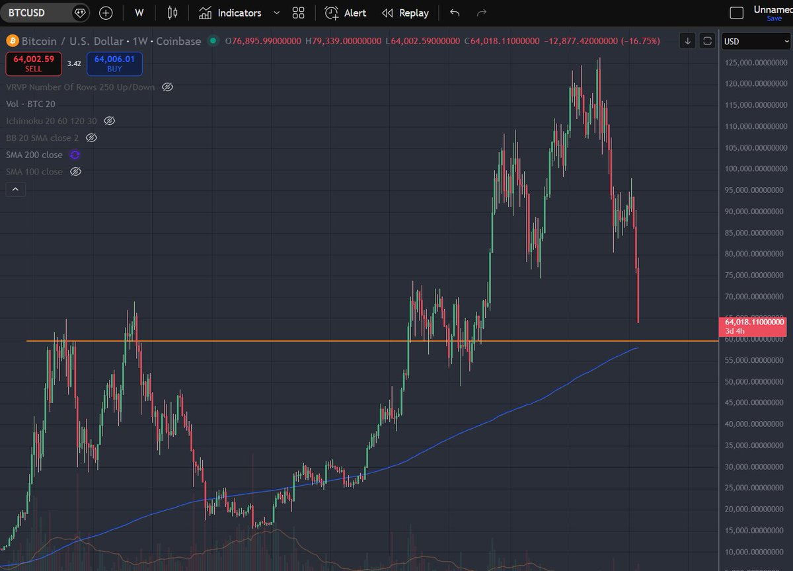Start bar Replay mode
This screenshot has width=793, height=571.
pyautogui.click(x=406, y=13)
